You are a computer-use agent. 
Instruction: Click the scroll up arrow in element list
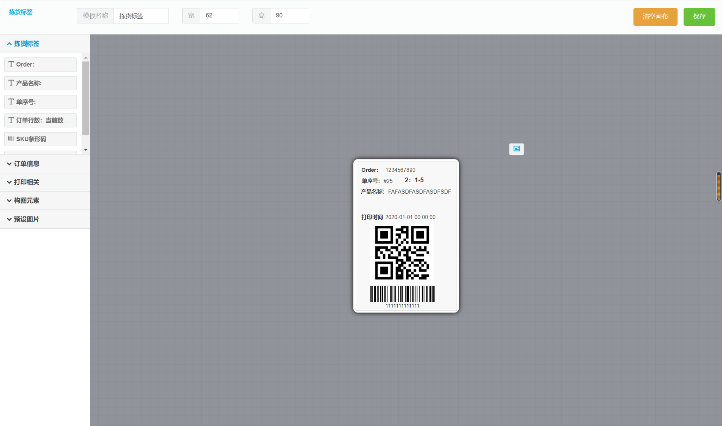[86, 57]
